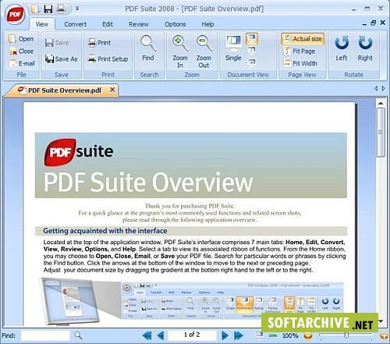Image resolution: width=390 pixels, height=344 pixels.
Task: Open the Help ribbon tab
Action: tap(207, 24)
